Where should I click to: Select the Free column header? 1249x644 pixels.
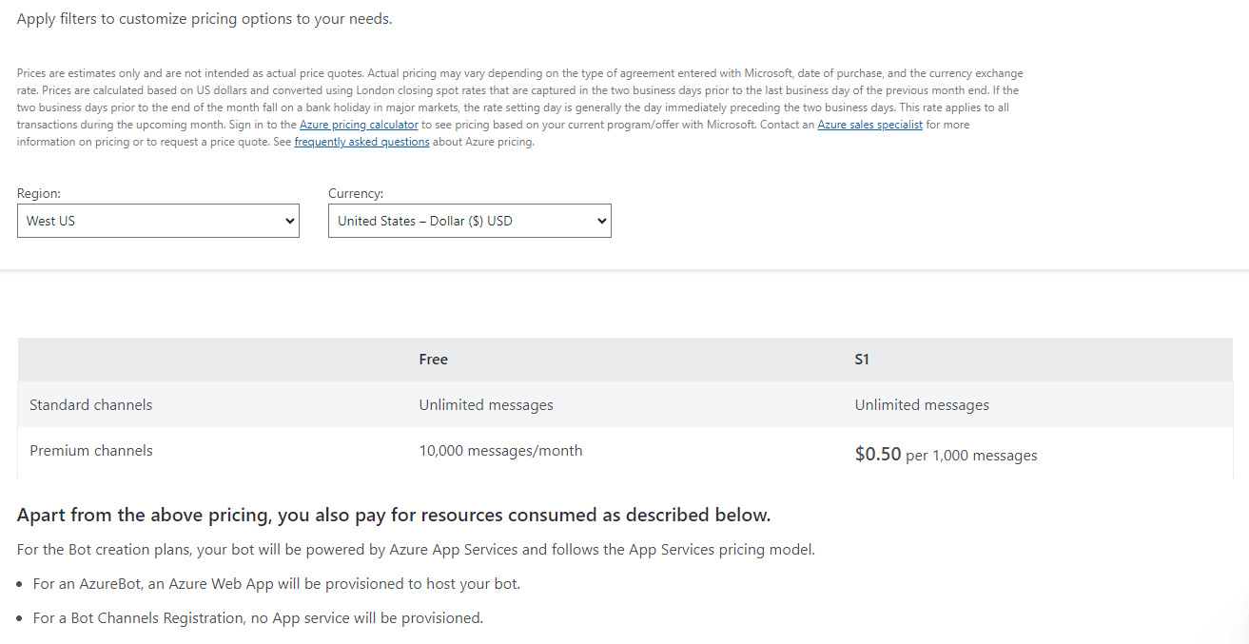click(x=434, y=360)
